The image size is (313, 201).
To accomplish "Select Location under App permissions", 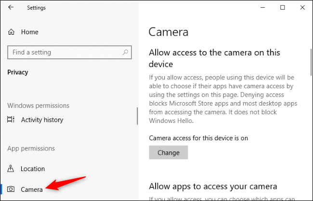I will [33, 169].
